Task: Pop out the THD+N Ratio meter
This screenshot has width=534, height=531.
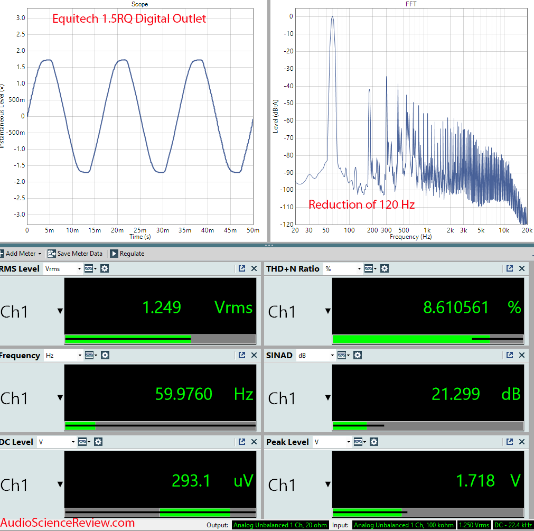Action: [510, 269]
